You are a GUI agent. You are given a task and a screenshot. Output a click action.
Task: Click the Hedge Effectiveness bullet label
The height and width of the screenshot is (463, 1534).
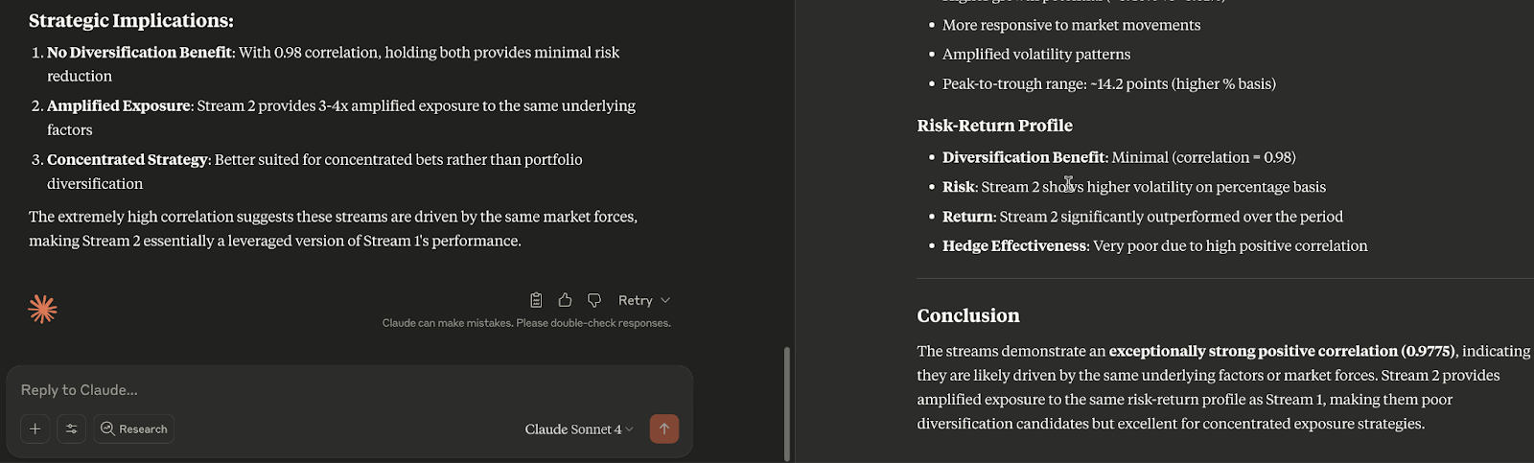click(1014, 245)
